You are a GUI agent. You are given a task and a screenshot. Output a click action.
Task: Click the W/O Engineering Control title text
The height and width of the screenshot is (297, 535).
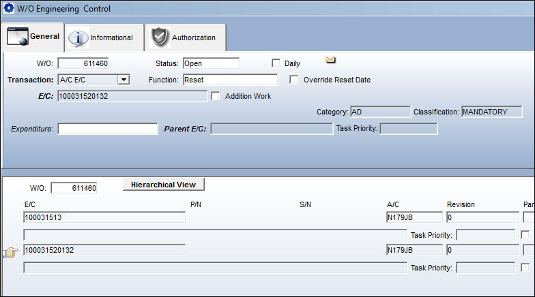point(64,8)
